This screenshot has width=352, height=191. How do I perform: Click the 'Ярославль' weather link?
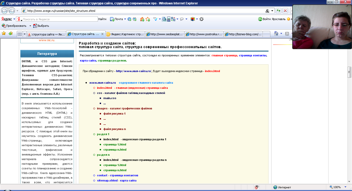[x=279, y=19]
